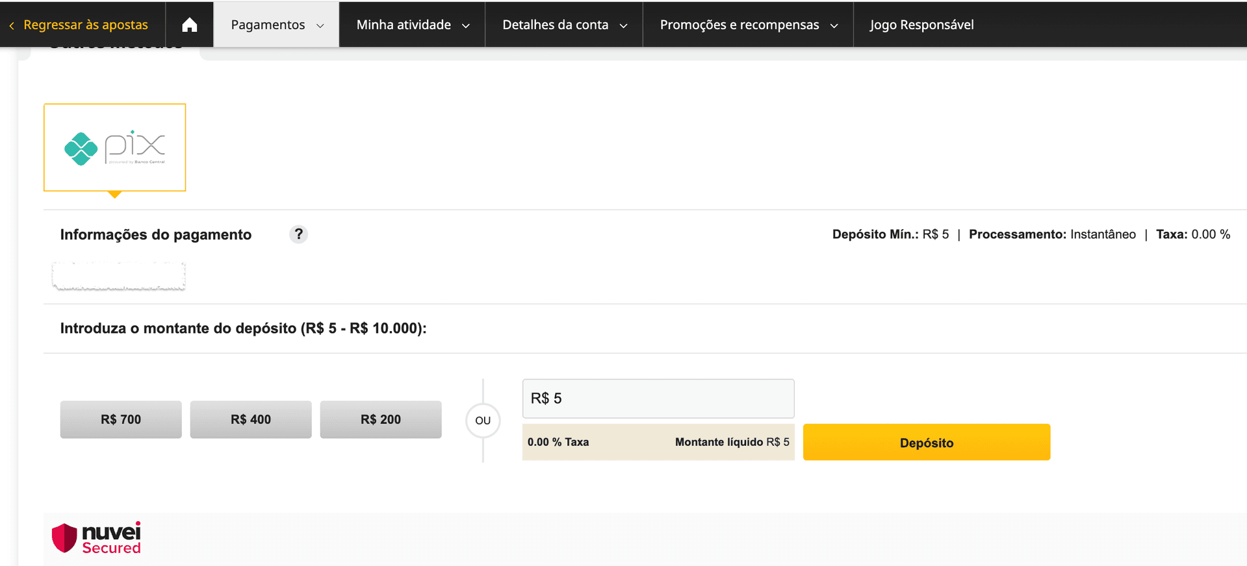Click 'Taxa: 0.00 %' header text

[1193, 234]
